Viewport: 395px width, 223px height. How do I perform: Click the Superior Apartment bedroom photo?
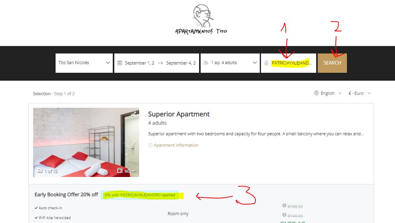(86, 142)
